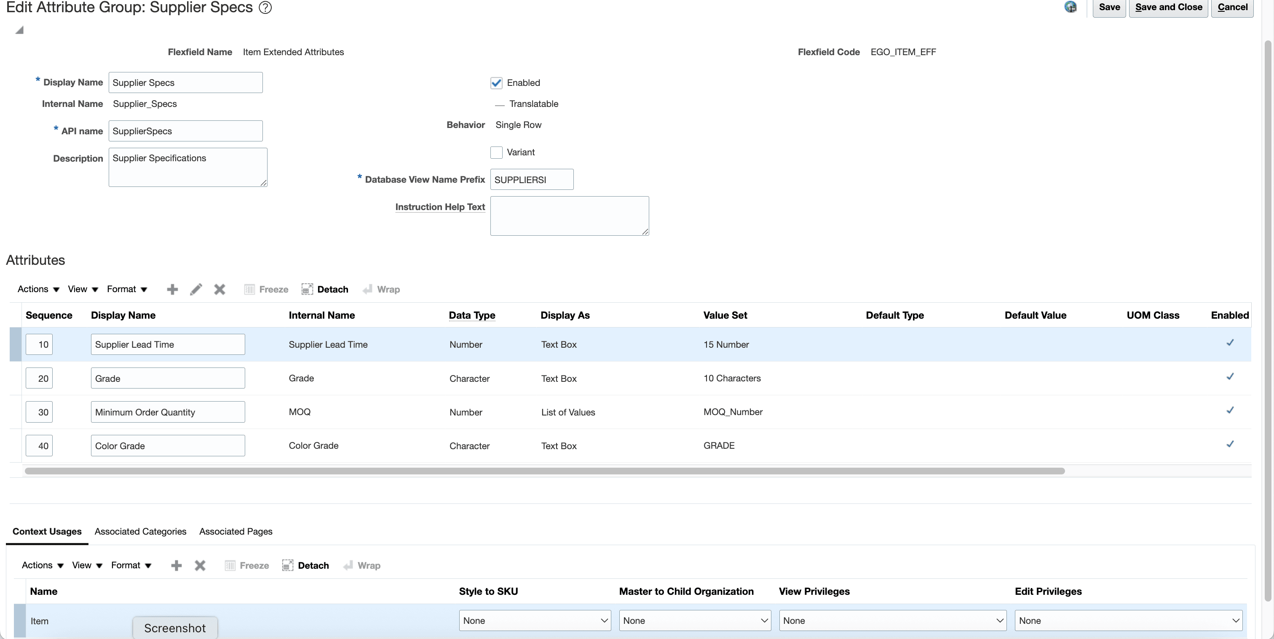Viewport: 1274px width, 639px height.
Task: Open the Style to SKU dropdown
Action: coord(535,621)
